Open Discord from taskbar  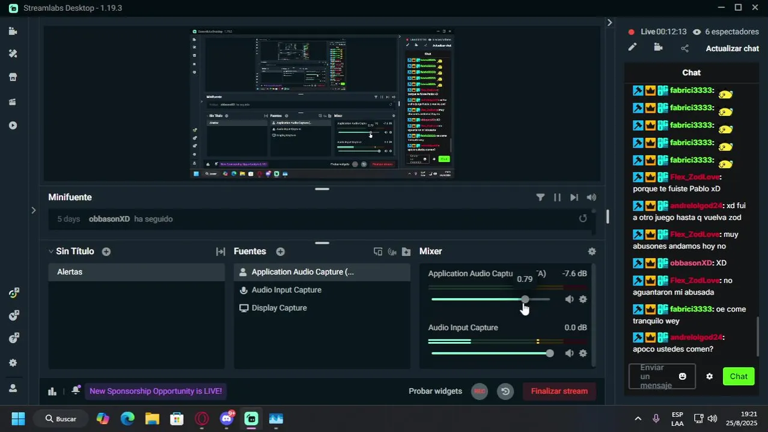point(227,419)
